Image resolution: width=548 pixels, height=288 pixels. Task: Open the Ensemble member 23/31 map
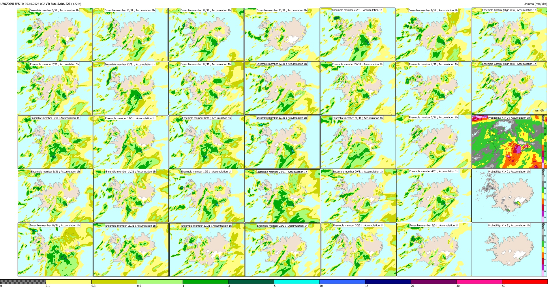click(282, 142)
